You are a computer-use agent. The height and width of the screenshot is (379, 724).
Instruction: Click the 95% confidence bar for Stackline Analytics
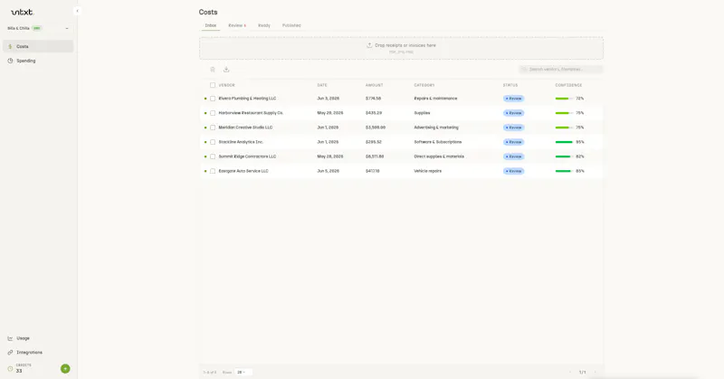click(x=564, y=142)
